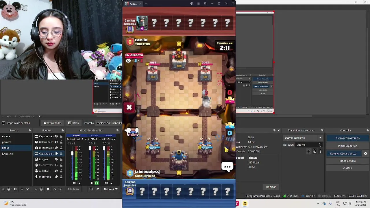Screen dimensions: 370x208
Task: Open the chat speech bubble in game
Action: (x=227, y=167)
